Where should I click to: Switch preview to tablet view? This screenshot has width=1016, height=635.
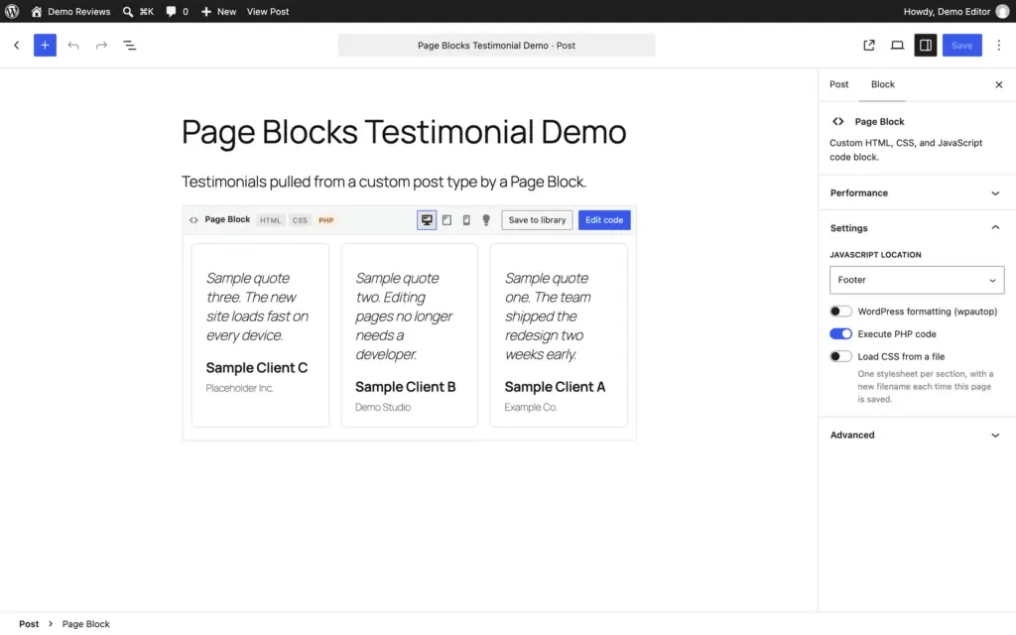click(x=446, y=220)
